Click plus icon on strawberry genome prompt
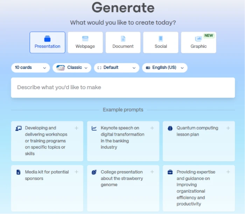This screenshot has width=245, height=214. click(152, 172)
